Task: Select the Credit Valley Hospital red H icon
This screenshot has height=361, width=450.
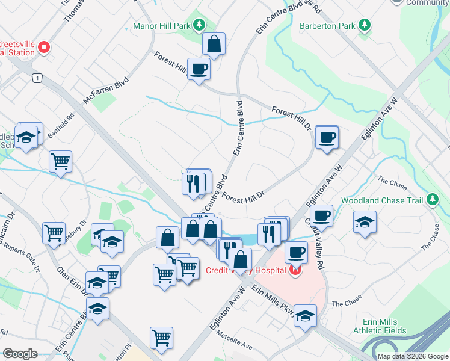Action: (295, 270)
